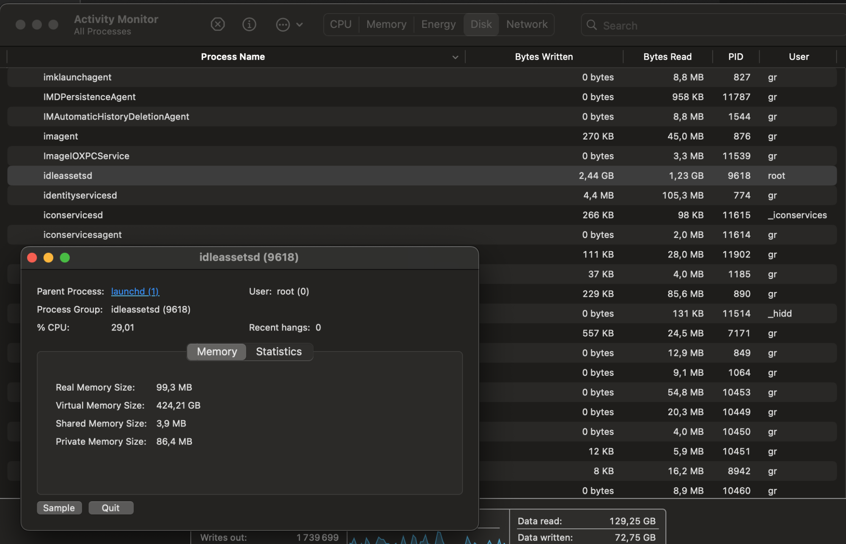The width and height of the screenshot is (846, 544).
Task: Click the Quit button
Action: tap(111, 508)
